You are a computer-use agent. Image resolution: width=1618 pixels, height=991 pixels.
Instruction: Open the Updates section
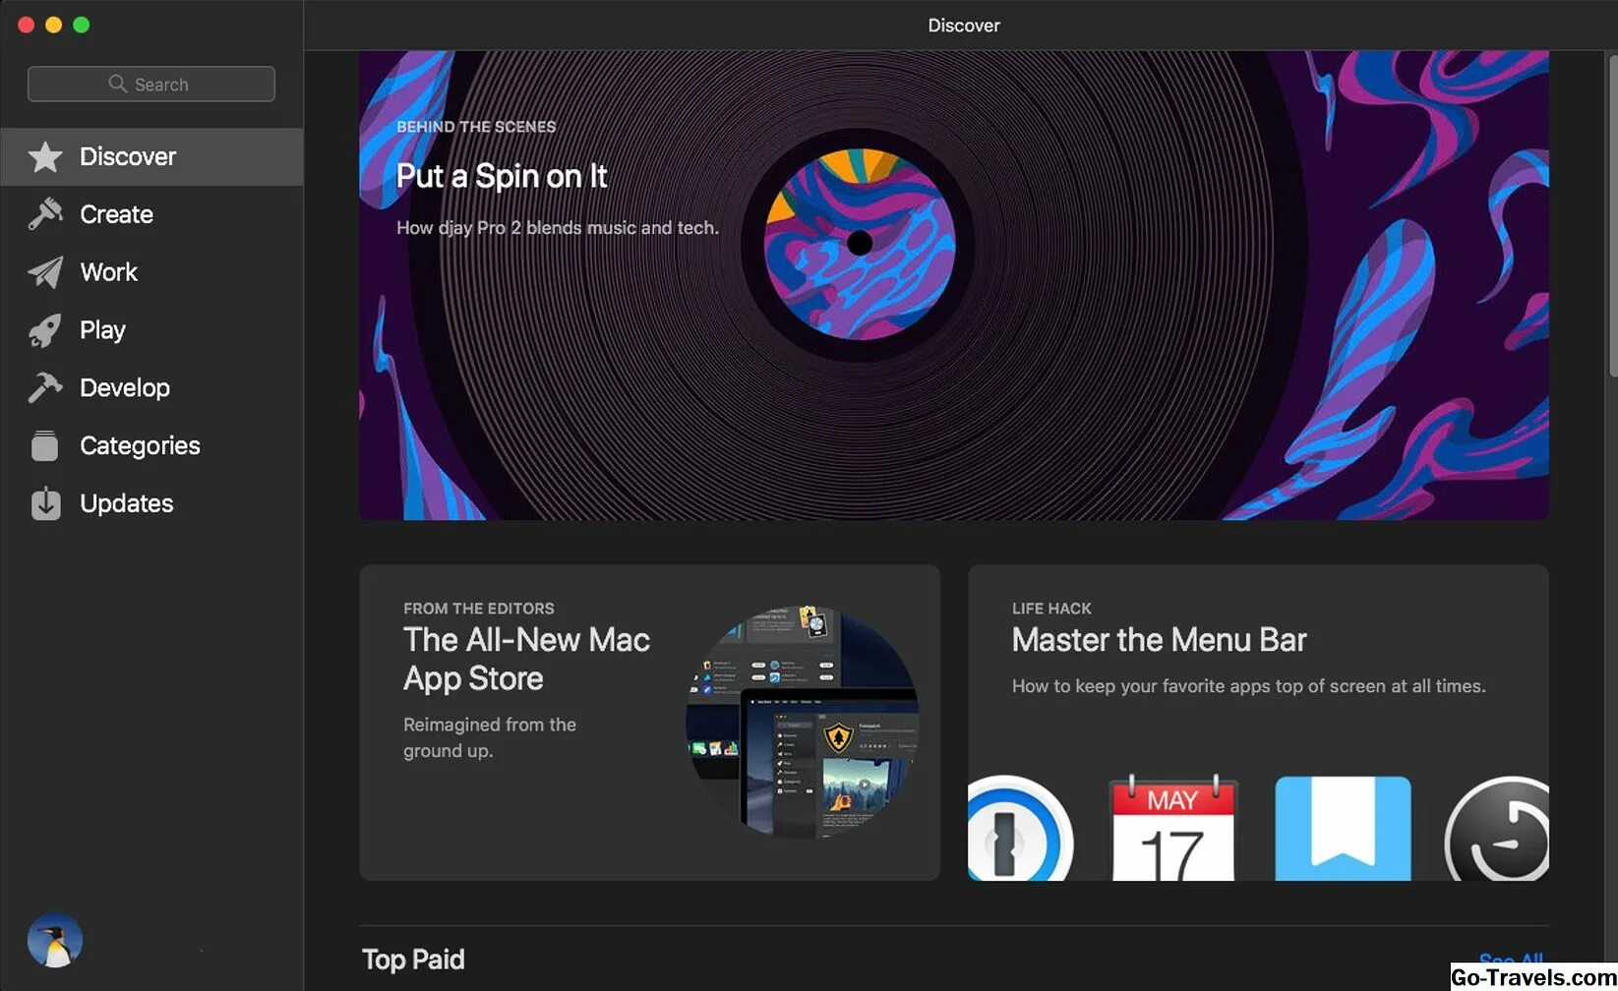[151, 503]
